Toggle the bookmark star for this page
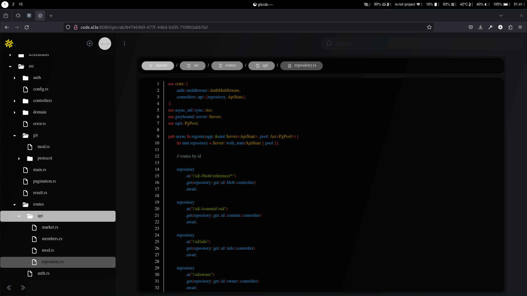The width and height of the screenshot is (527, 296). tap(429, 27)
